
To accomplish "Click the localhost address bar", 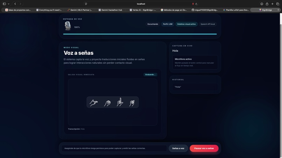I will pos(141,4).
